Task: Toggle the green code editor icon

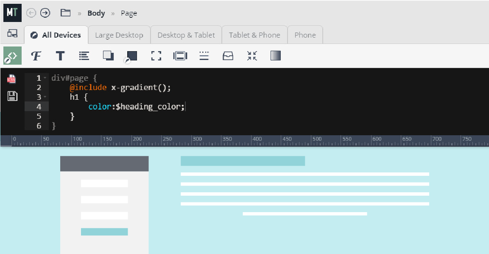Action: pos(12,56)
